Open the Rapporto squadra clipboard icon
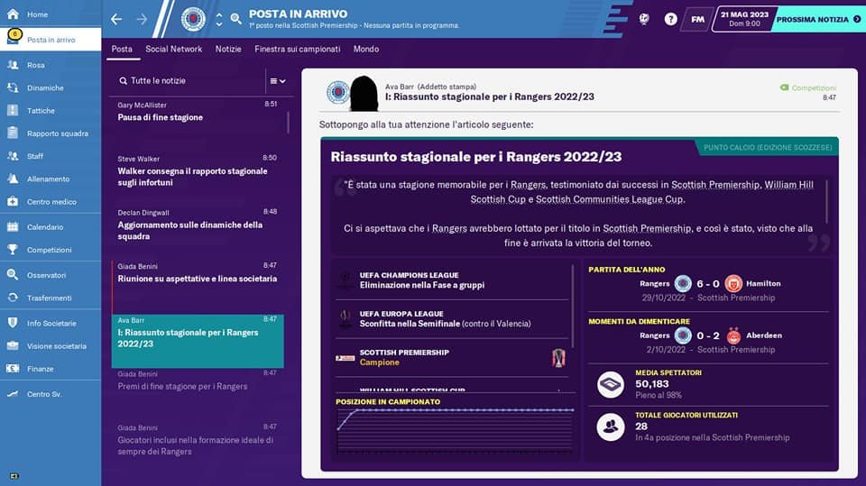 pos(13,133)
